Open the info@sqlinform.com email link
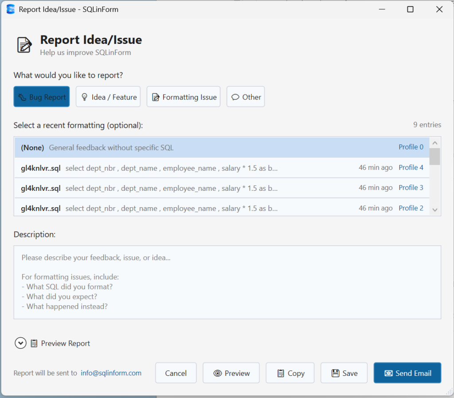 pyautogui.click(x=111, y=373)
